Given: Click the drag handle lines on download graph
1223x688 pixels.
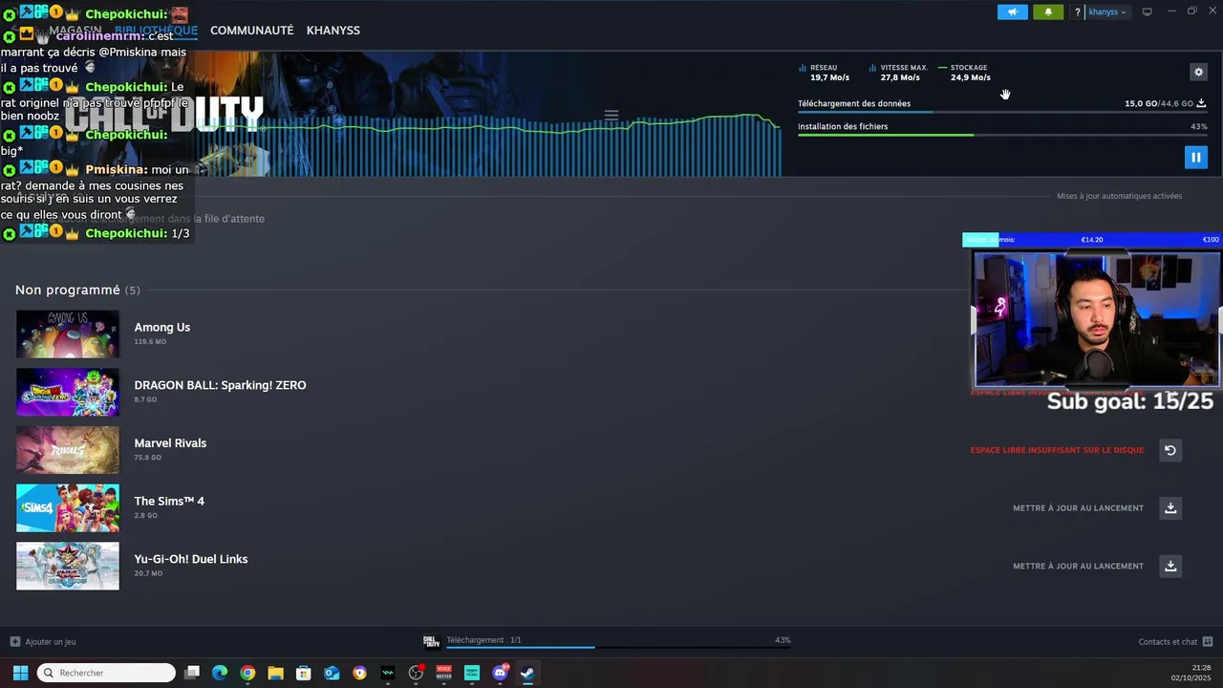Looking at the screenshot, I should click(611, 115).
